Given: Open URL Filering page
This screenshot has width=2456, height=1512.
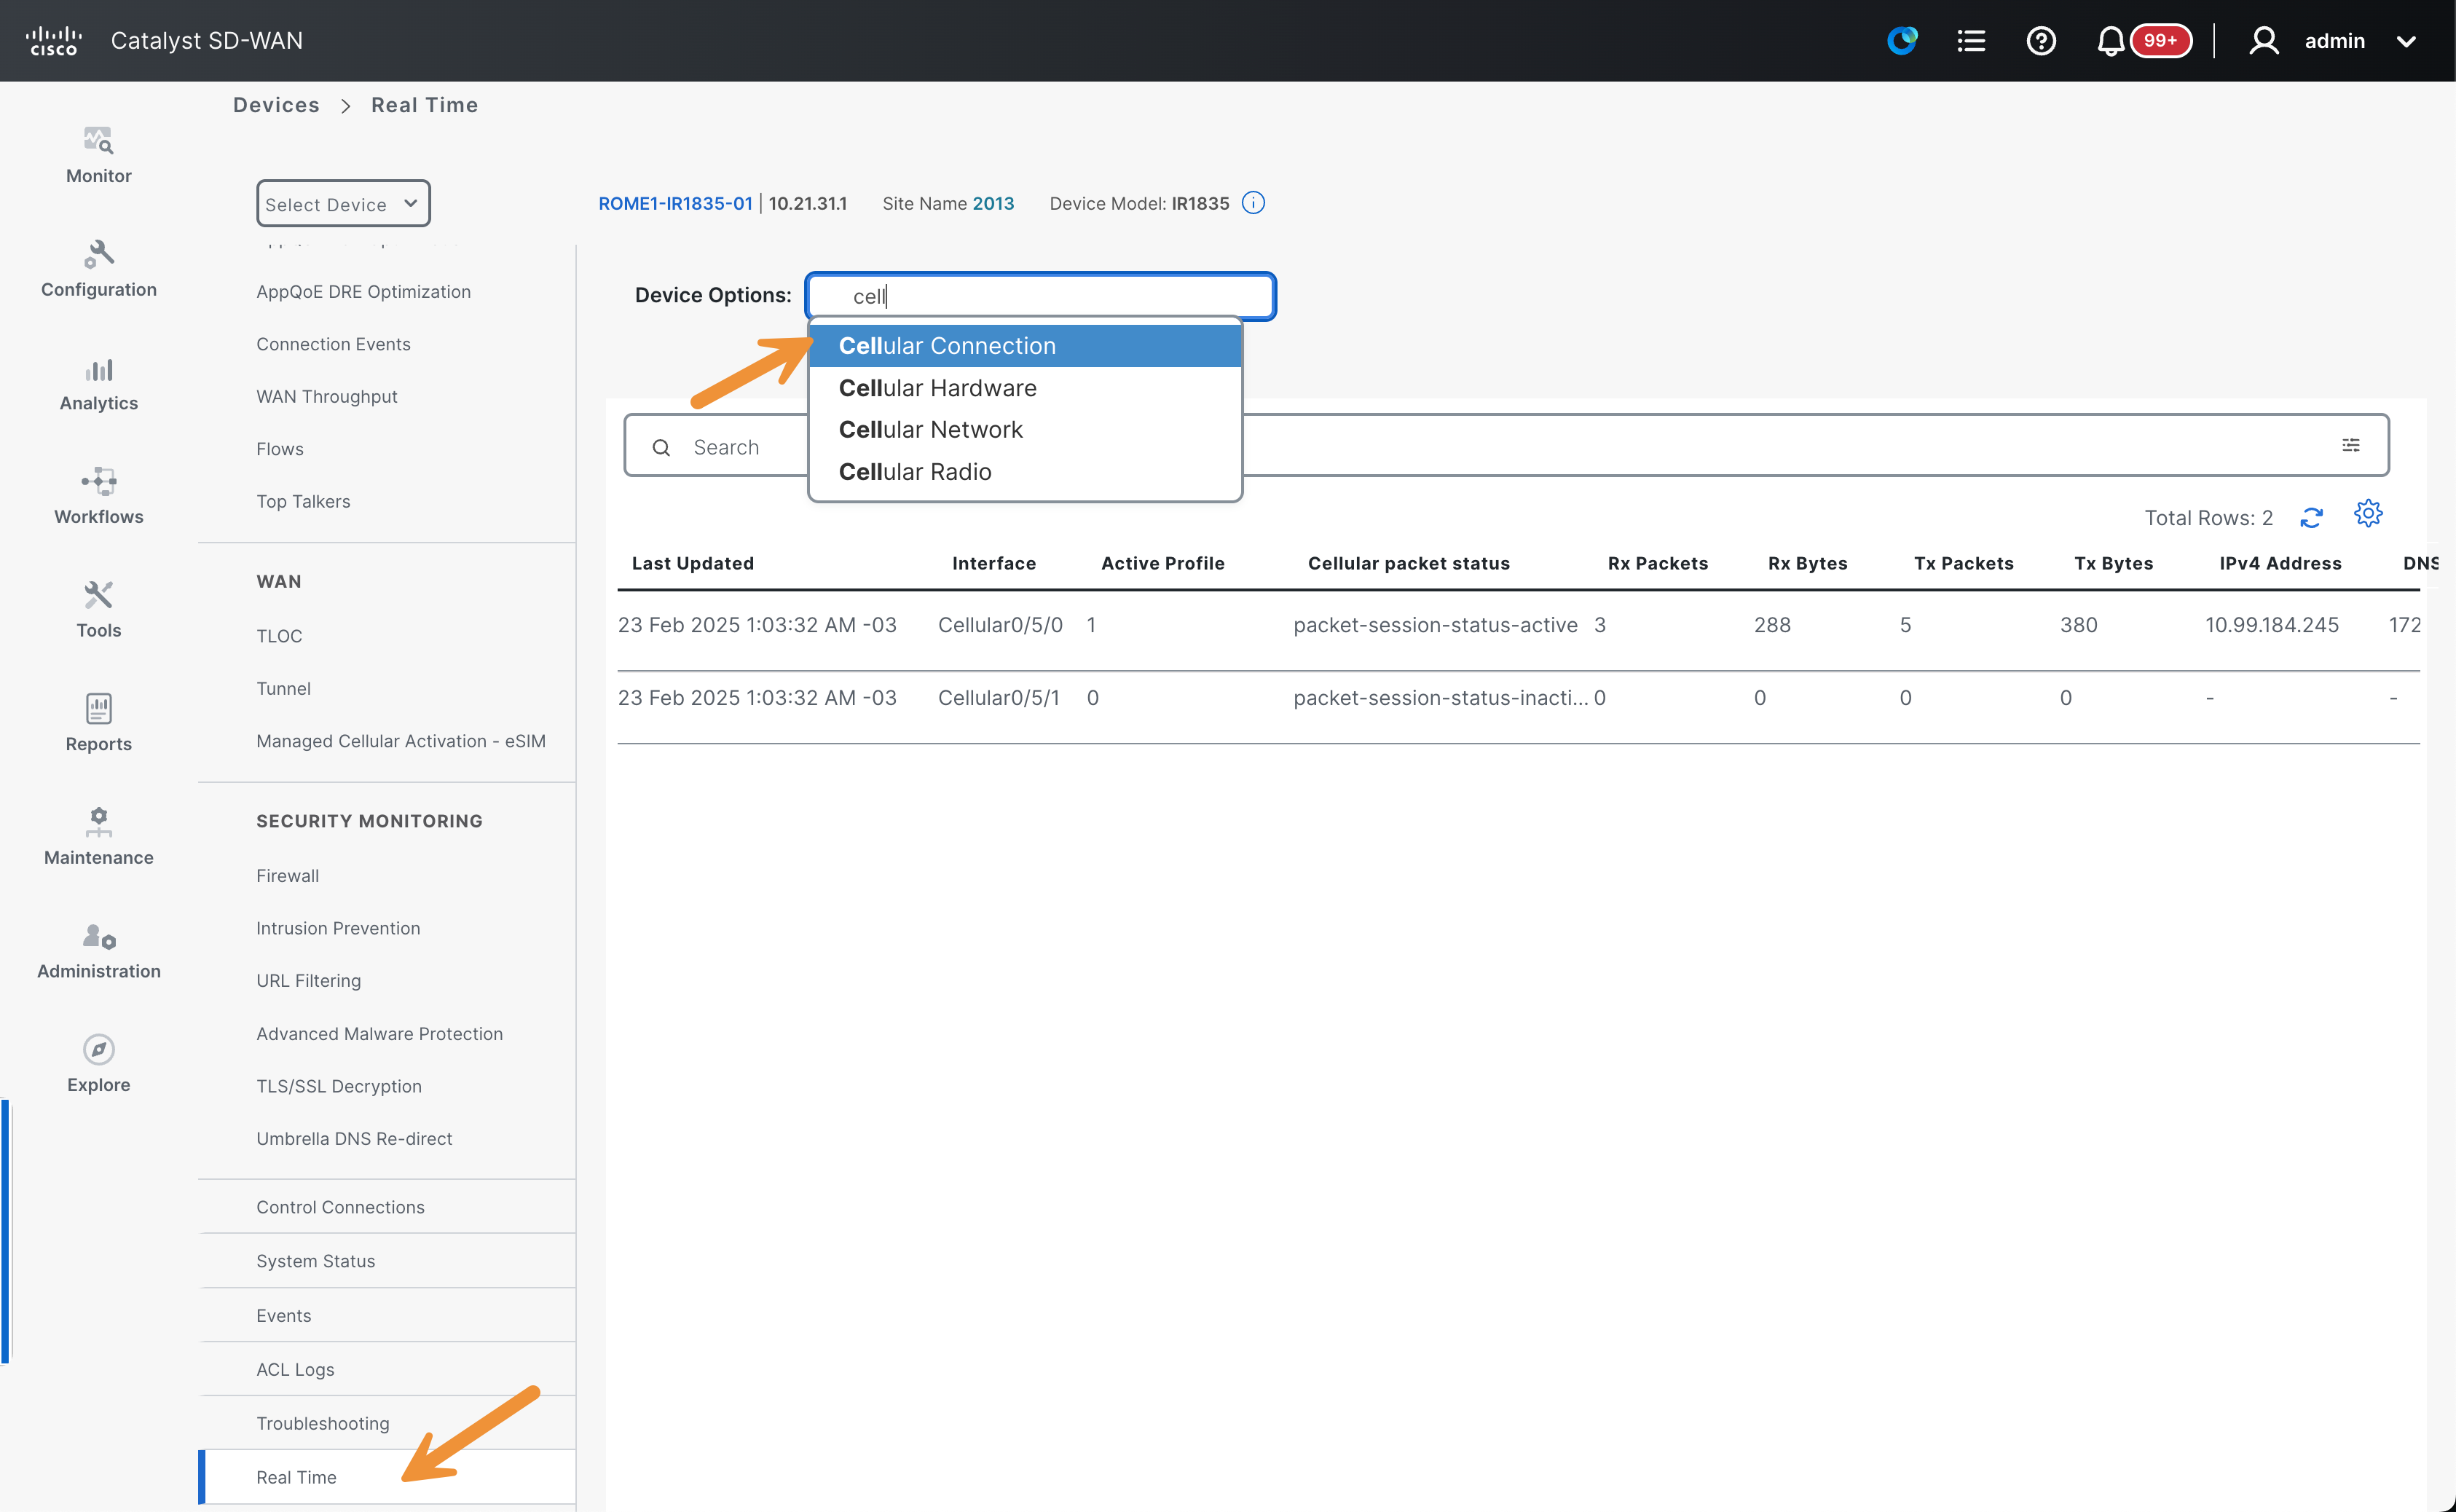Looking at the screenshot, I should pyautogui.click(x=308, y=981).
